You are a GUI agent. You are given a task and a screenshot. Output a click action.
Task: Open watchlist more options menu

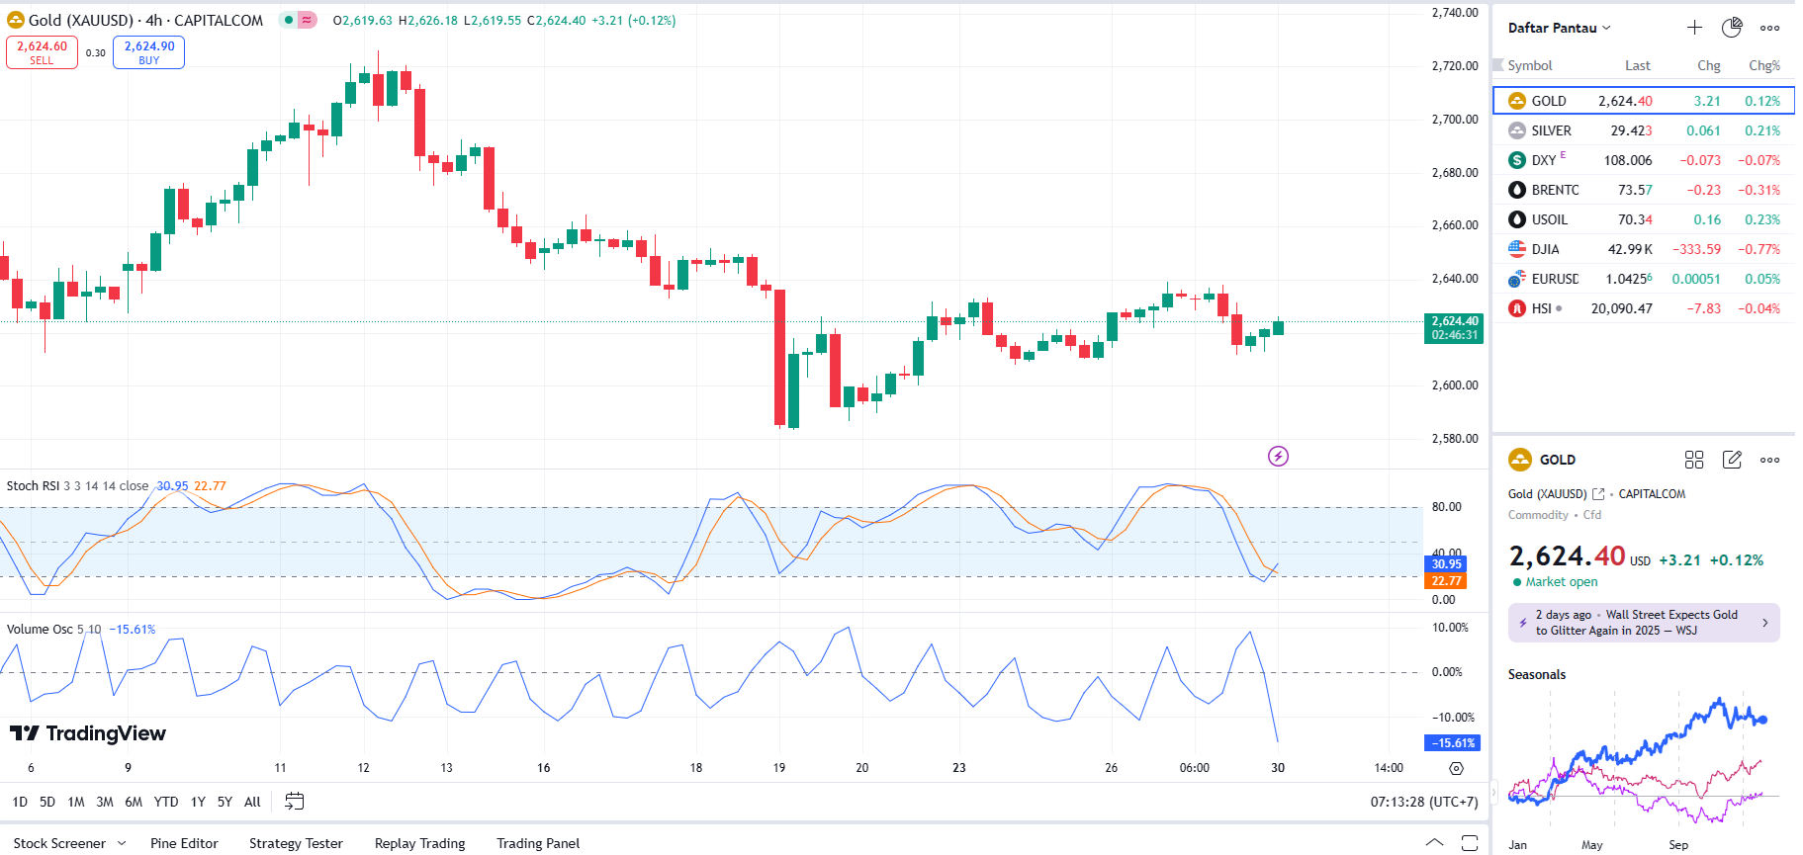click(1769, 28)
